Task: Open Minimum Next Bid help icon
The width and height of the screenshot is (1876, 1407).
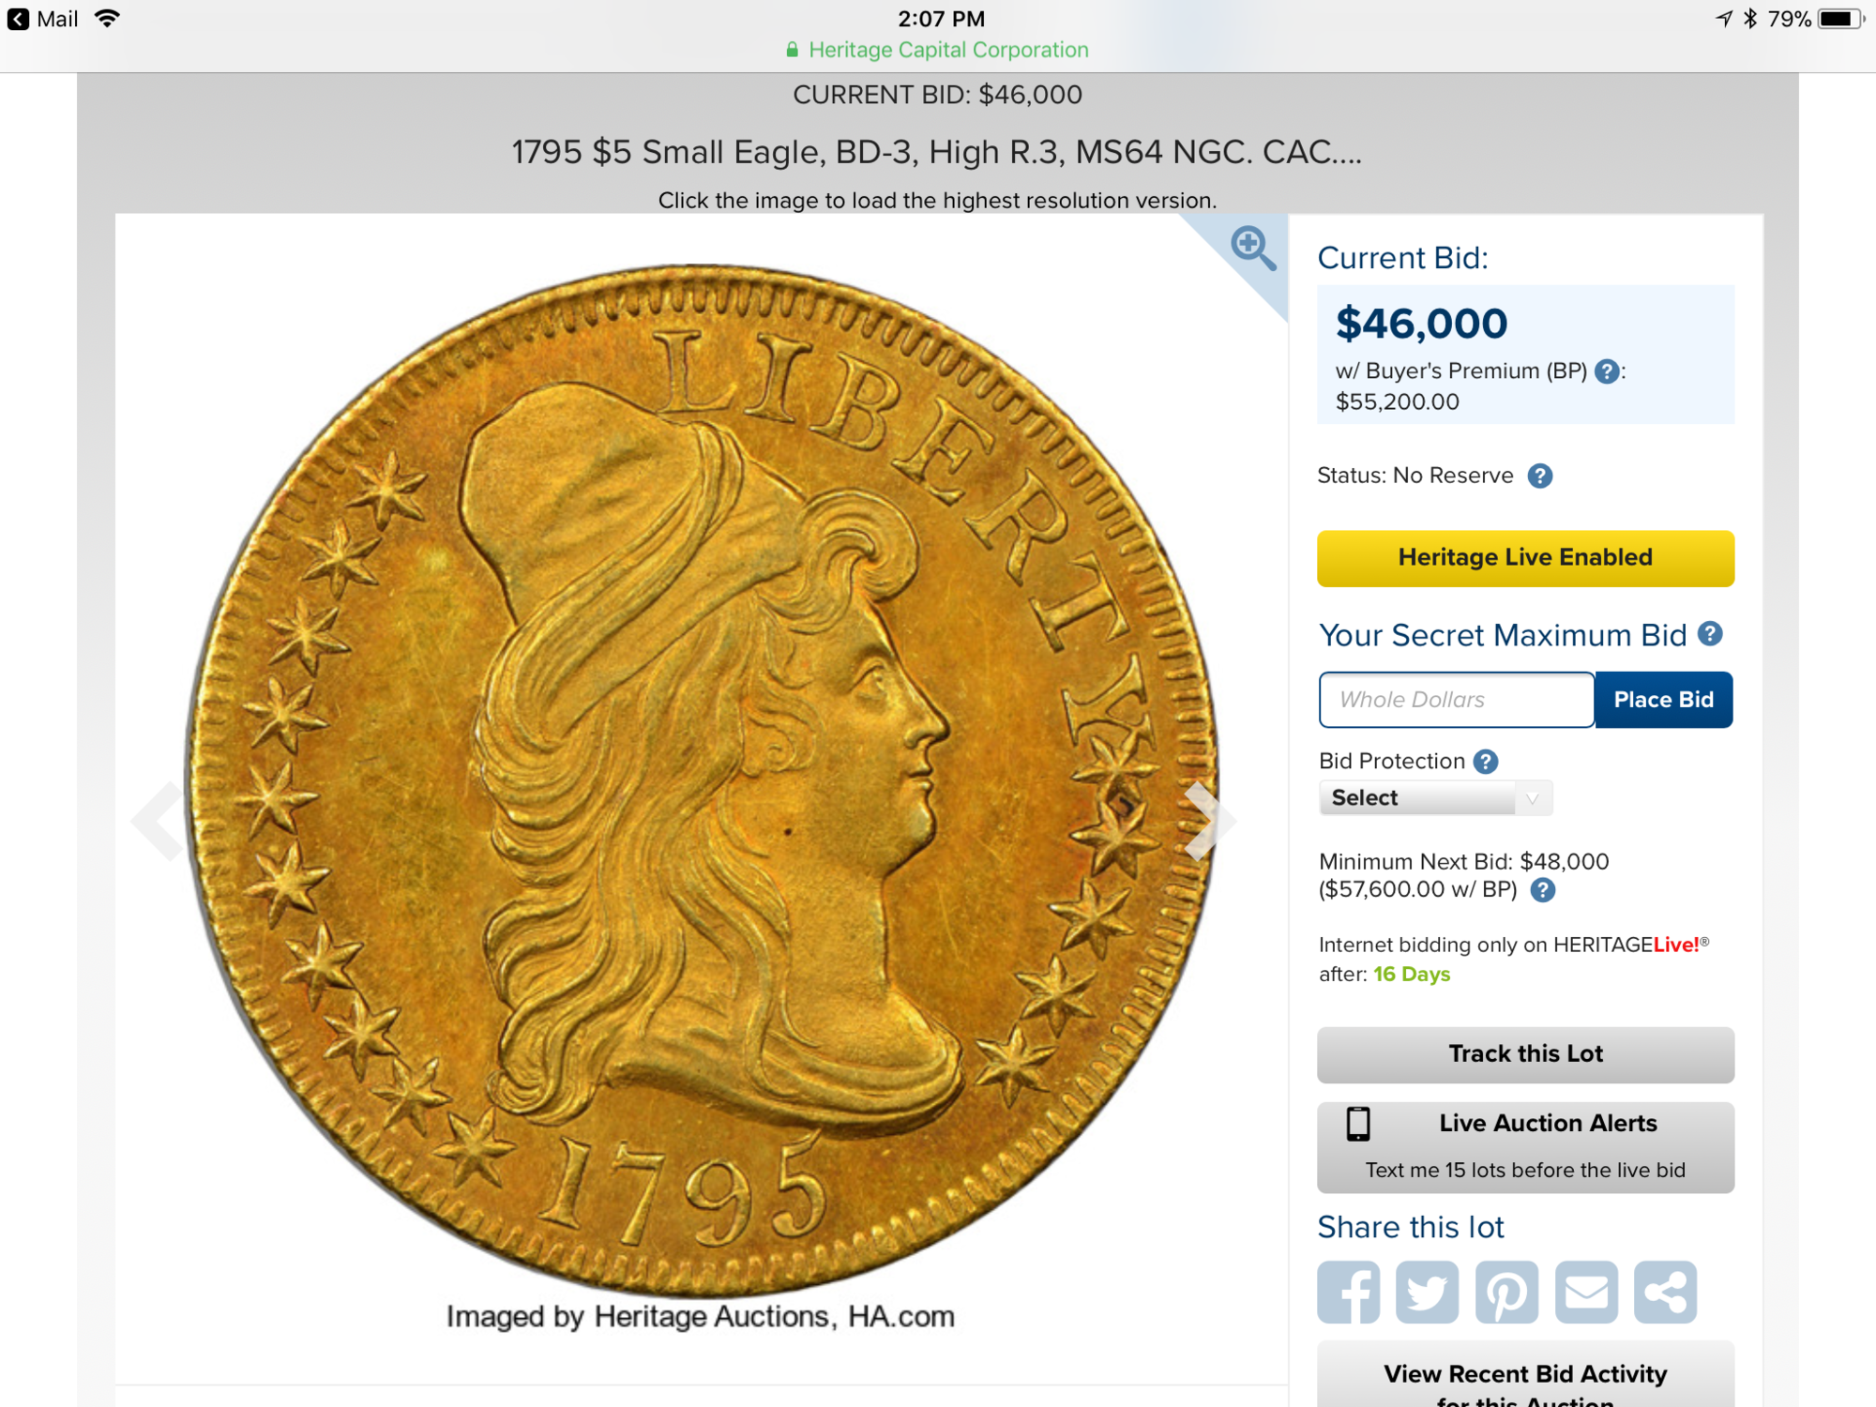Action: (x=1543, y=890)
